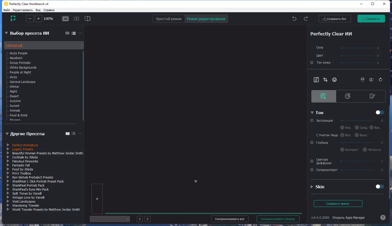Open the Редактировать menu

tap(23, 10)
